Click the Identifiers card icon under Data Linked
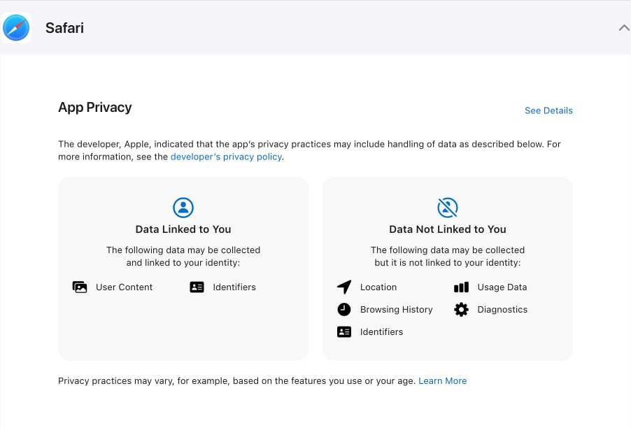Image resolution: width=631 pixels, height=428 pixels. (x=197, y=287)
